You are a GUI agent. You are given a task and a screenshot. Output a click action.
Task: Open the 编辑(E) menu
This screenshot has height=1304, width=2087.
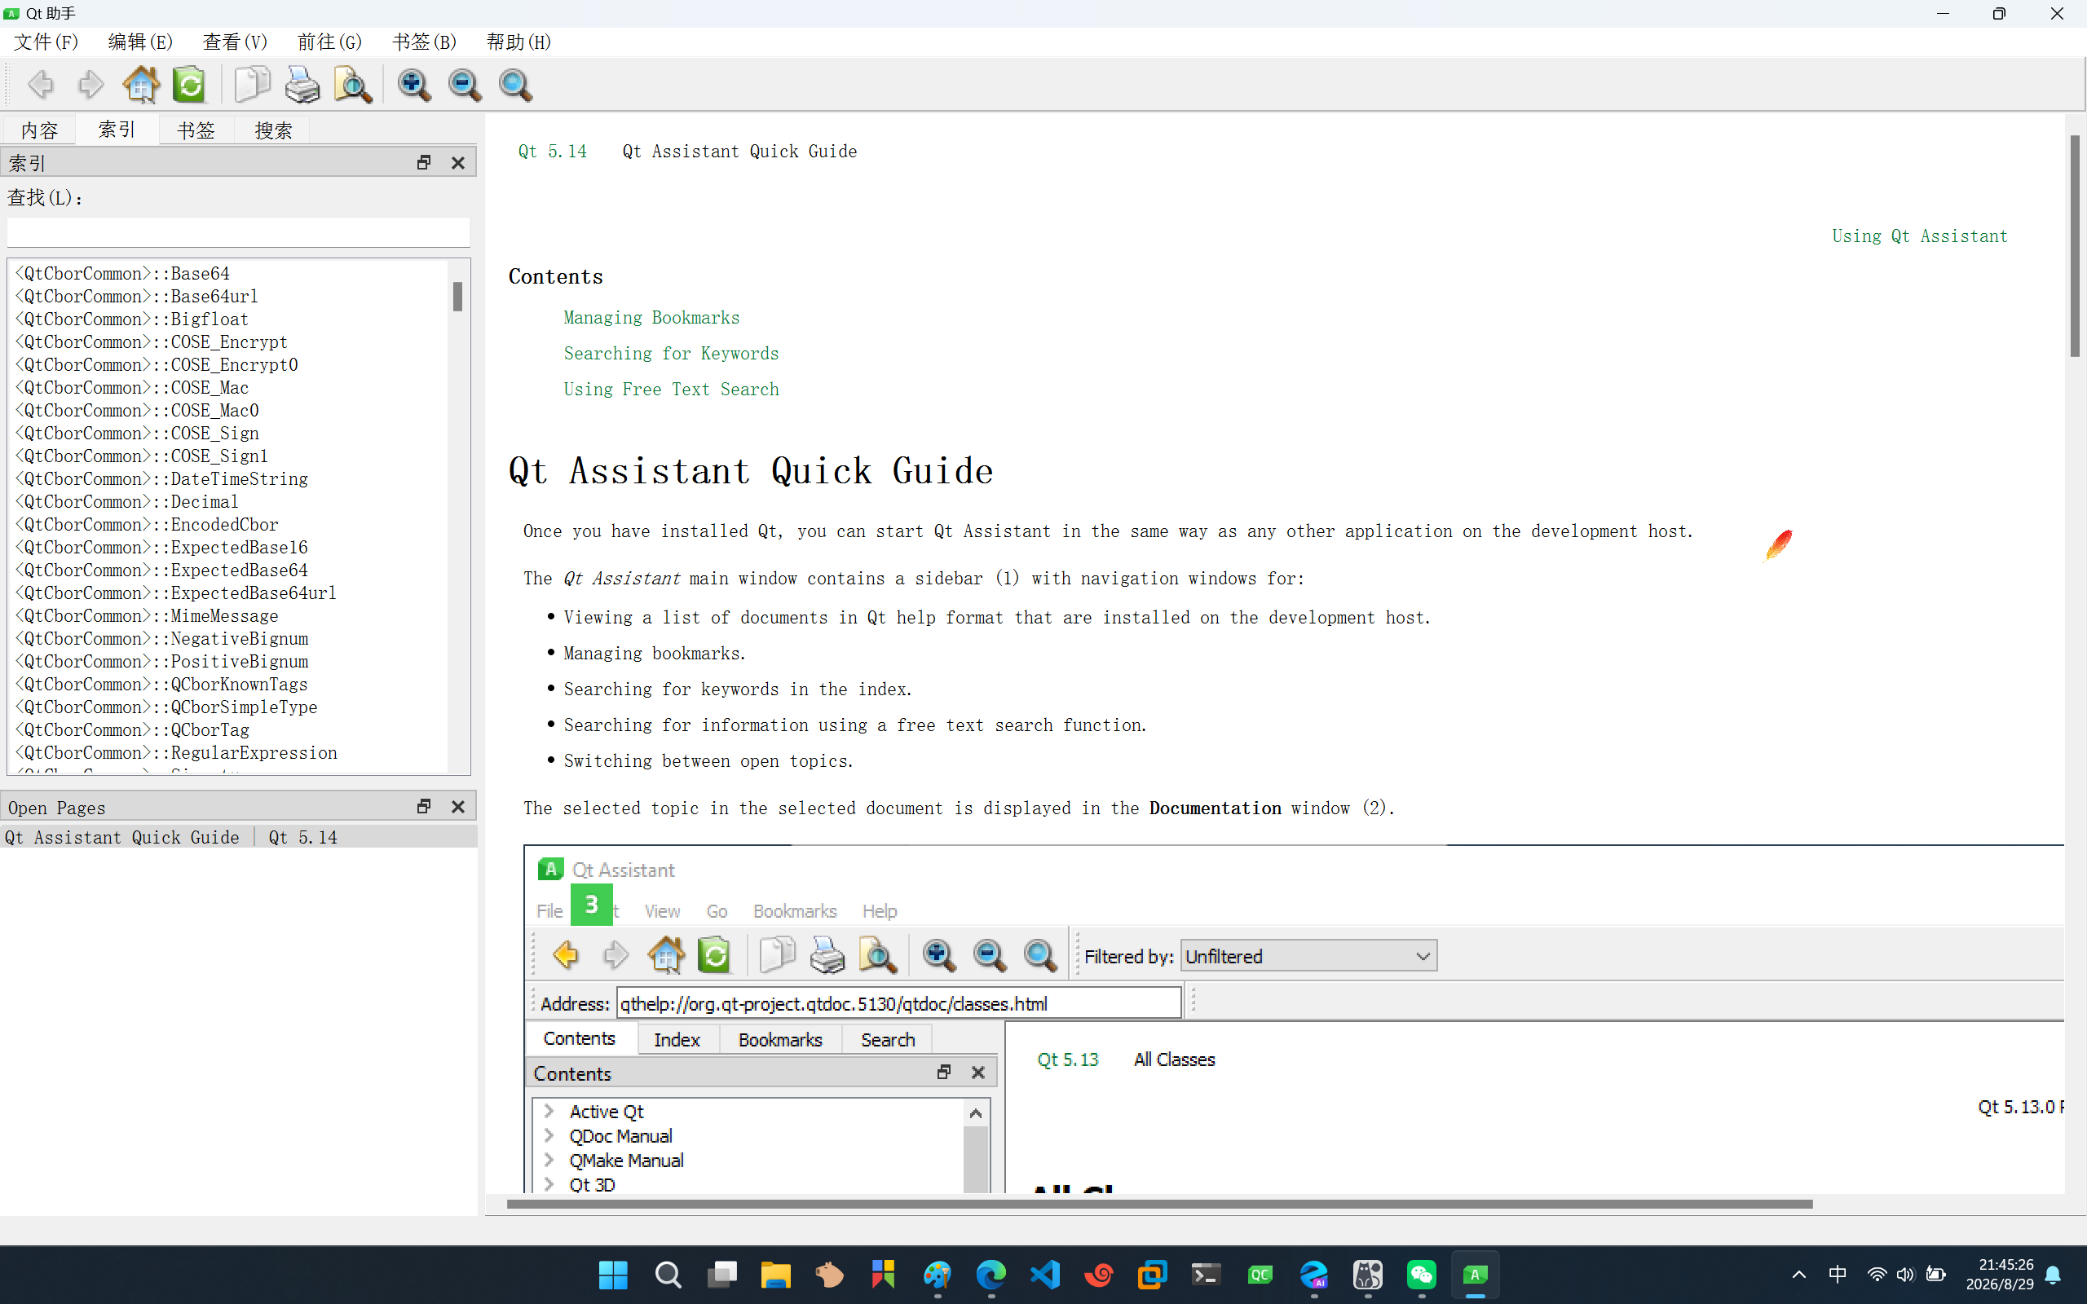coord(140,42)
